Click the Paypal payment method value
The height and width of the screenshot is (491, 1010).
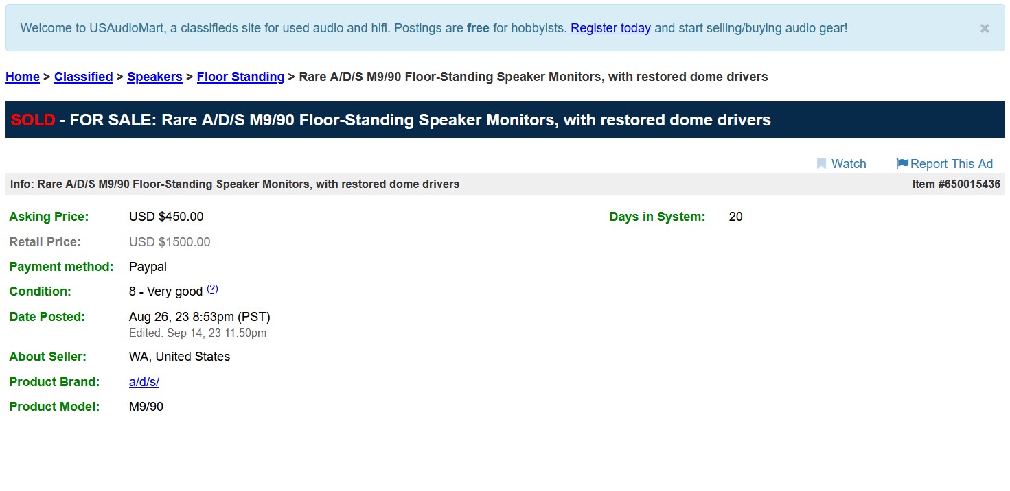point(148,267)
